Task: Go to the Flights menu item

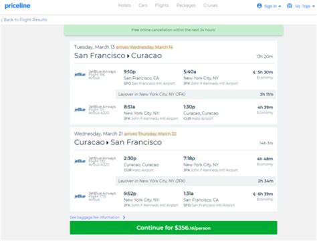Action: pos(162,5)
